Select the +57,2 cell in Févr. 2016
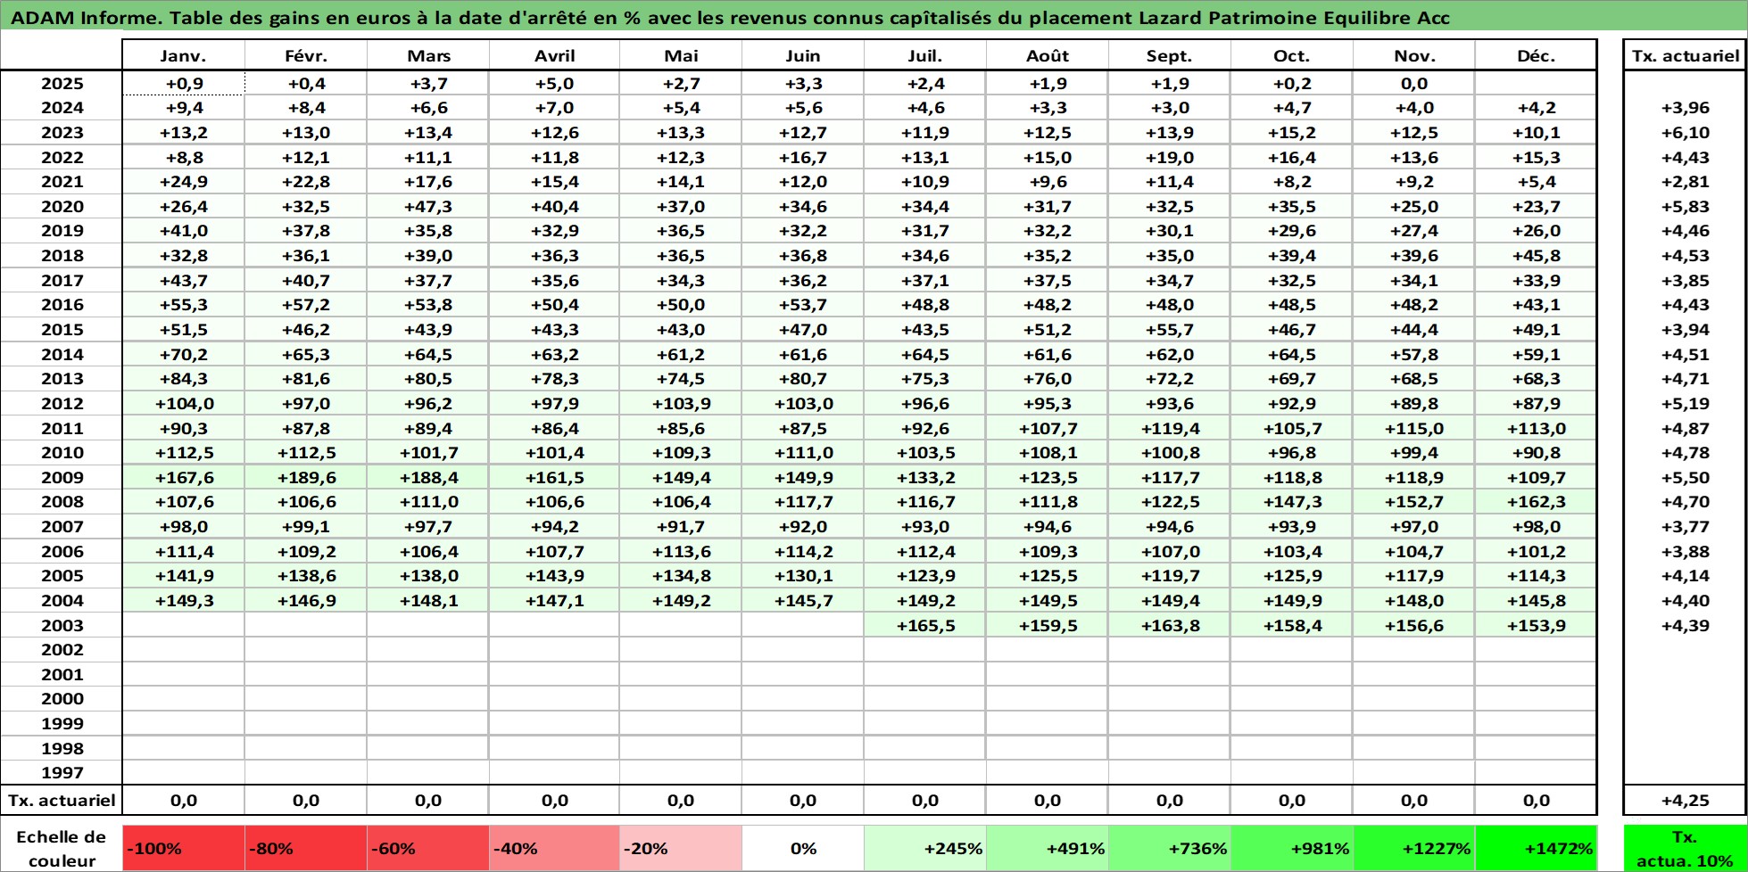 pos(306,304)
